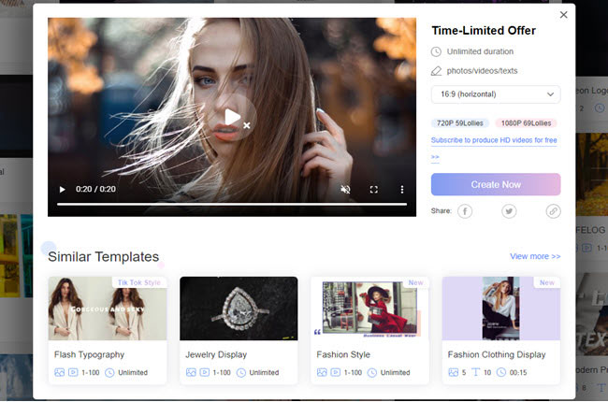This screenshot has width=608, height=402.
Task: Open Subscribe to produce HD videos link
Action: [493, 140]
